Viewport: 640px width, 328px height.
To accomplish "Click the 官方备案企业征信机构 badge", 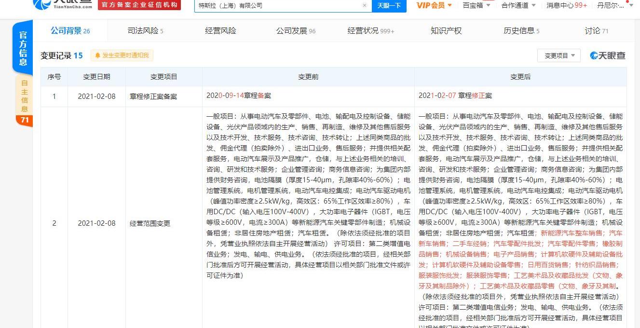I will tap(139, 5).
